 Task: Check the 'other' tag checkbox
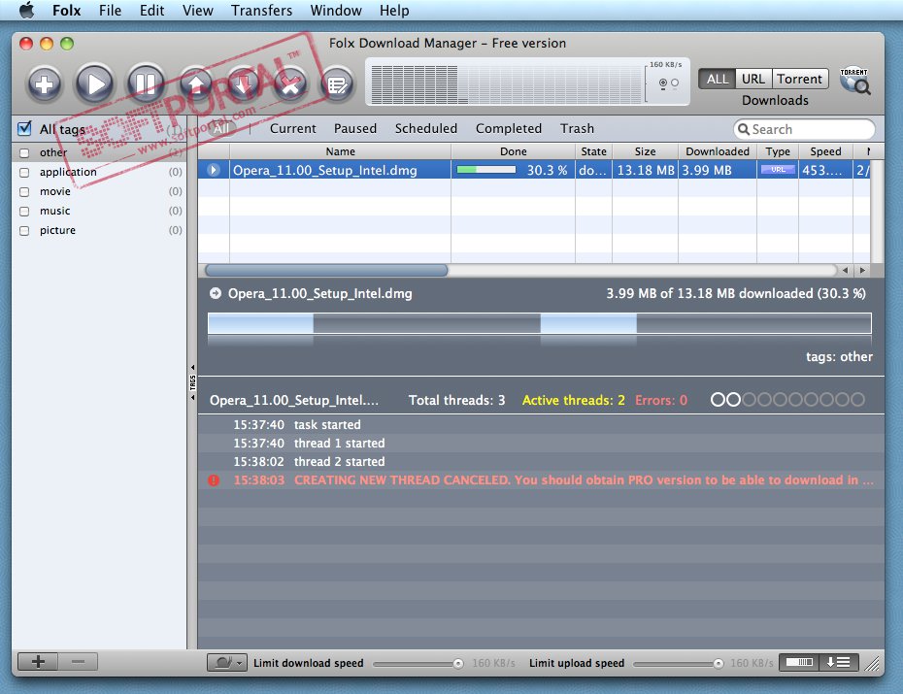[24, 153]
